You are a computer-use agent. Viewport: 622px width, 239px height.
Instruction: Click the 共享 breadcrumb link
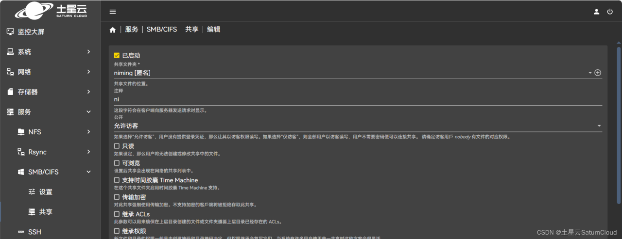pyautogui.click(x=192, y=30)
